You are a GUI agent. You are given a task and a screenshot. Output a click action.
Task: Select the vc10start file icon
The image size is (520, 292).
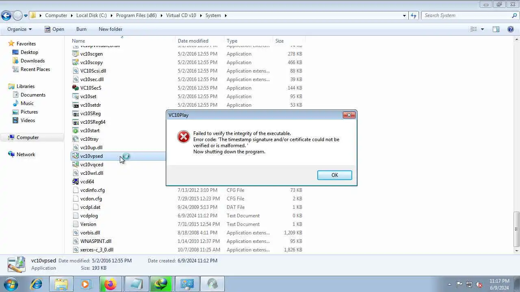[75, 130]
